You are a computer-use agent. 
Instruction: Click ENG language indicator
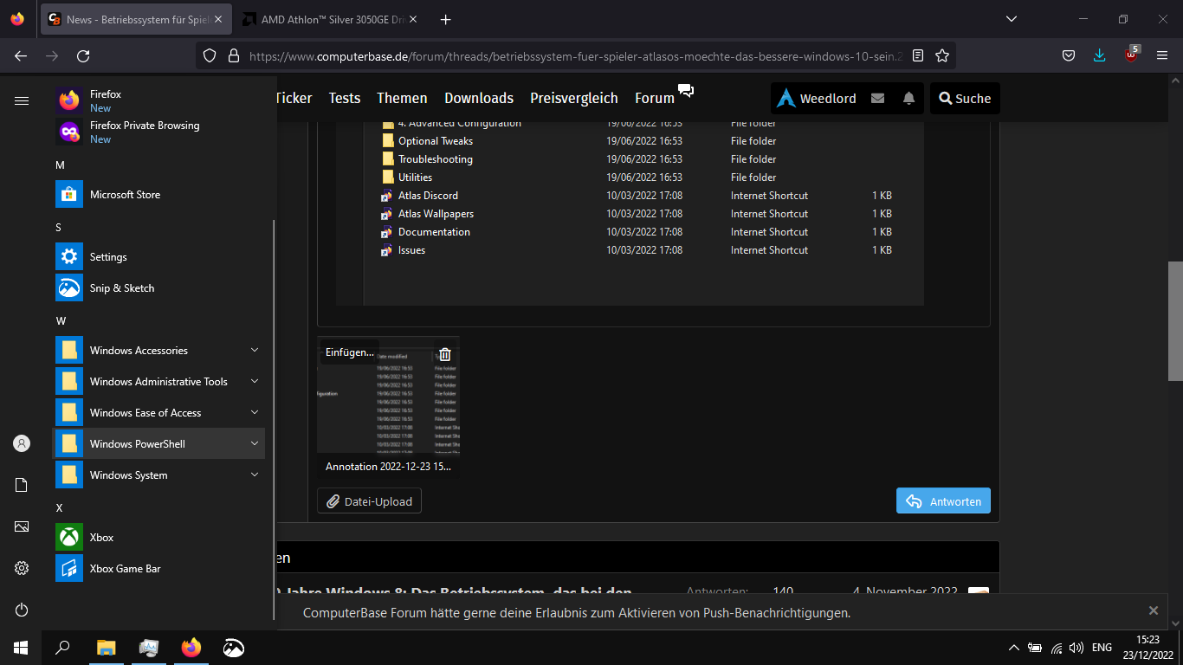[1102, 648]
